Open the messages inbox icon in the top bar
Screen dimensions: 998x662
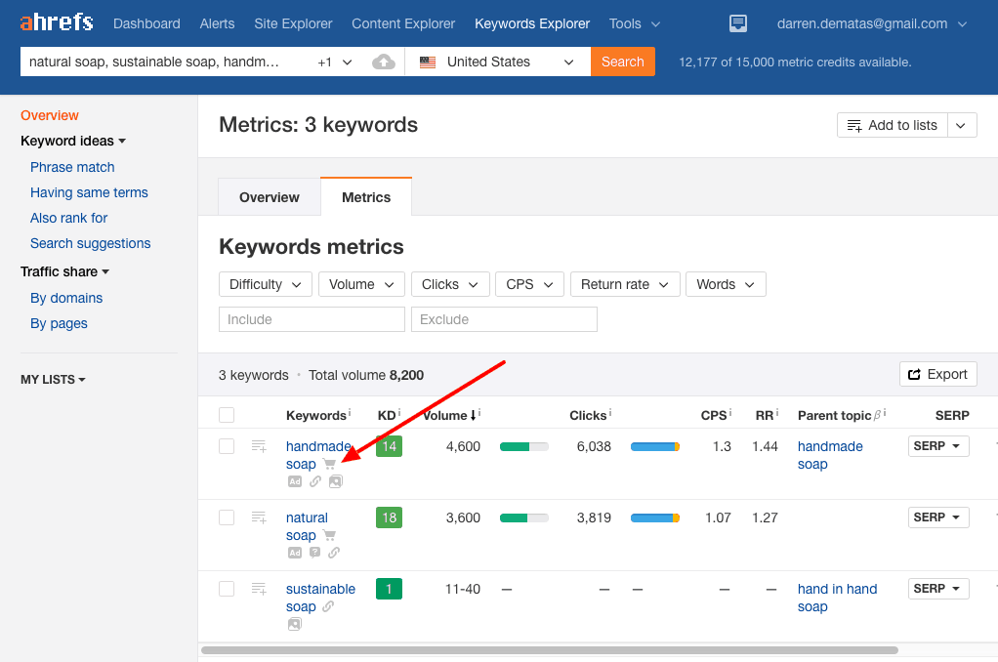pyautogui.click(x=737, y=23)
